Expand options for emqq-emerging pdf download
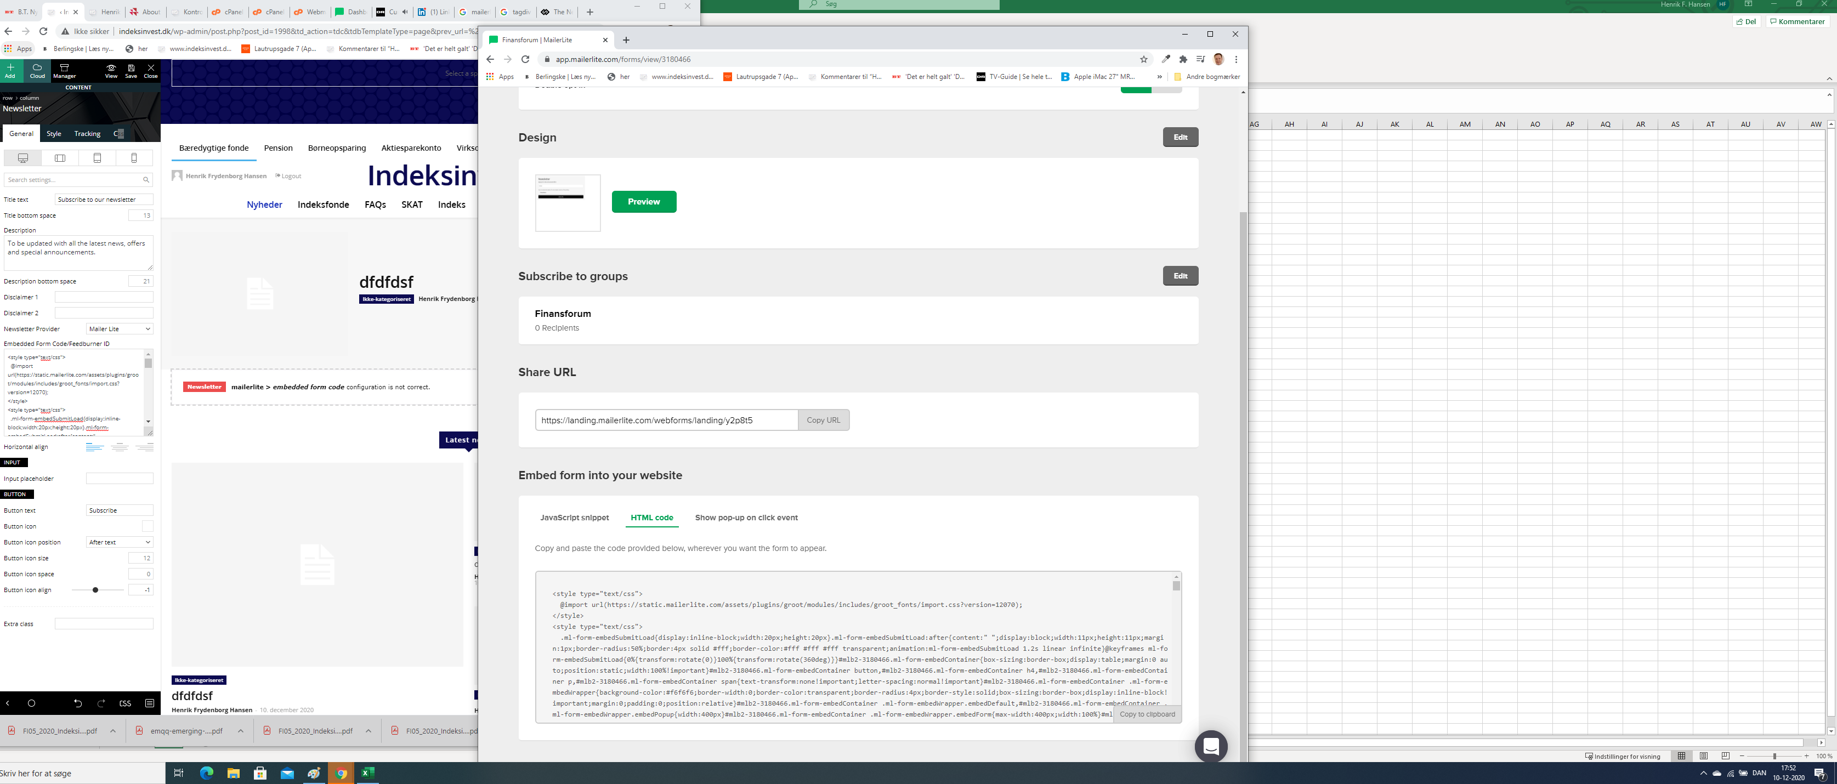The height and width of the screenshot is (784, 1837). 240,730
